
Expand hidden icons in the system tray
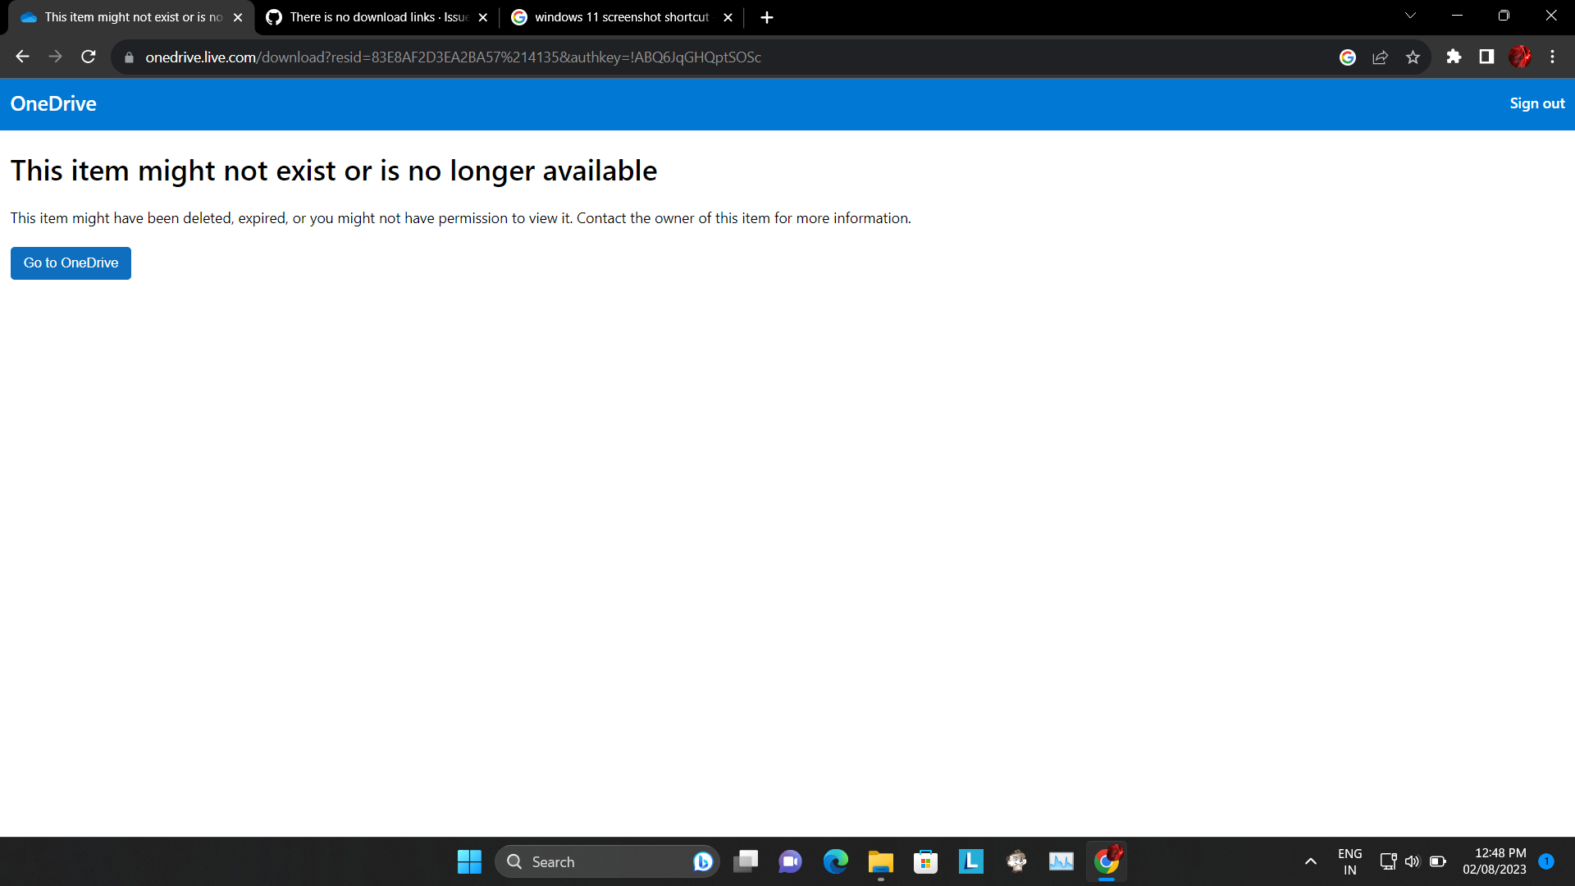click(x=1310, y=861)
